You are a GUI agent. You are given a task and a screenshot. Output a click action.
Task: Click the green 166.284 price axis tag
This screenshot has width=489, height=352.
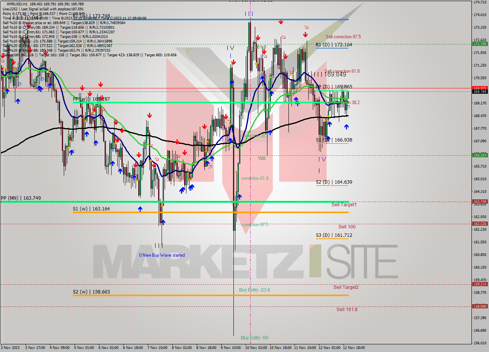479,155
